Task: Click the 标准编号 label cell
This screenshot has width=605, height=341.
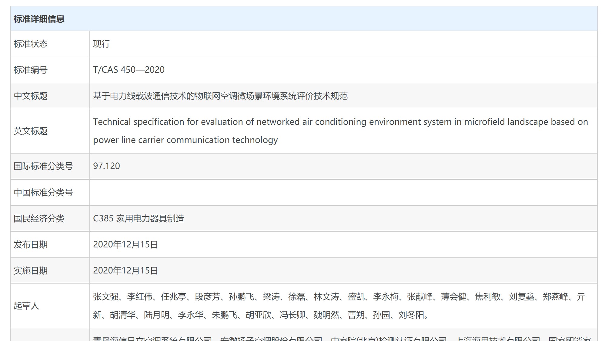Action: 31,70
